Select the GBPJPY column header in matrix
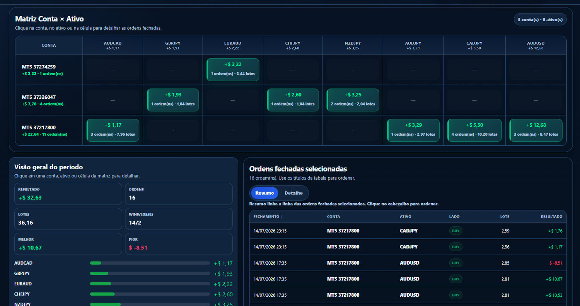This screenshot has width=580, height=306. [x=173, y=45]
